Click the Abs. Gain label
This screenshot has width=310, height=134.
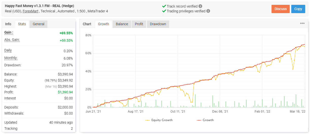(x=12, y=40)
